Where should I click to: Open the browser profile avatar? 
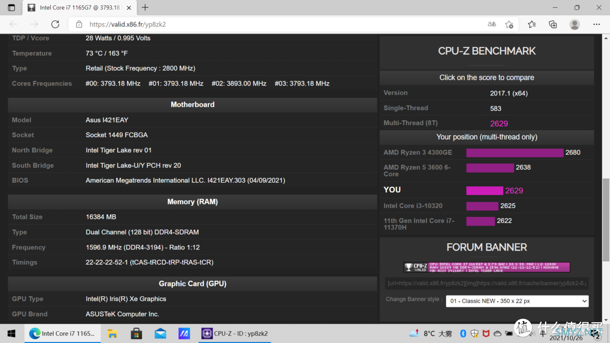tap(574, 24)
